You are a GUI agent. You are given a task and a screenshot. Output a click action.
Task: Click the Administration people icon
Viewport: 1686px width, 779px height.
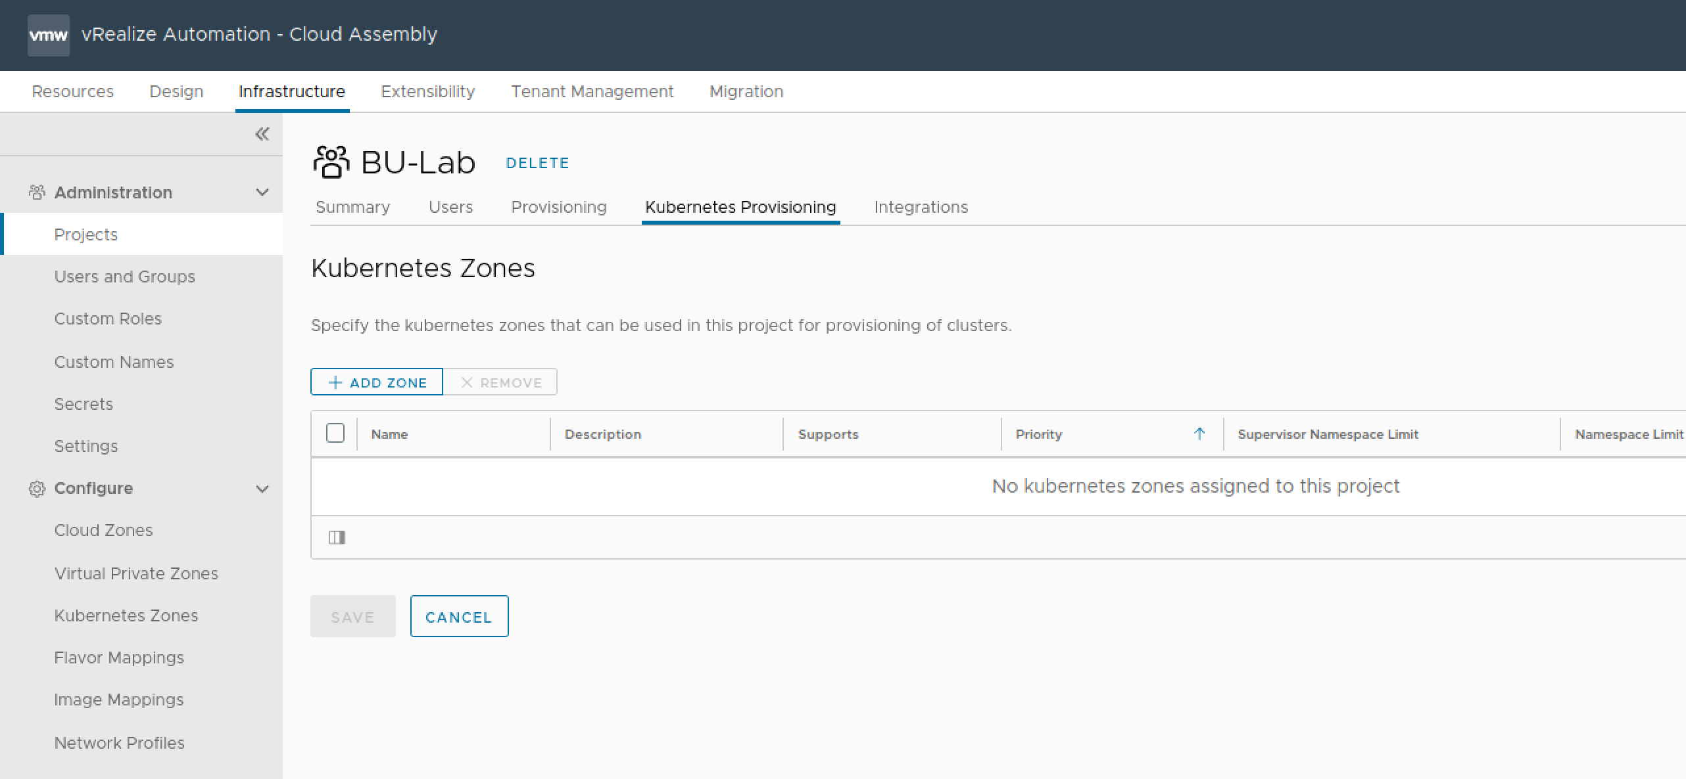37,192
